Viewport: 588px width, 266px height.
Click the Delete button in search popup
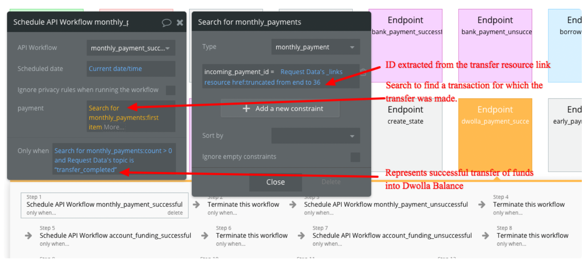[331, 182]
